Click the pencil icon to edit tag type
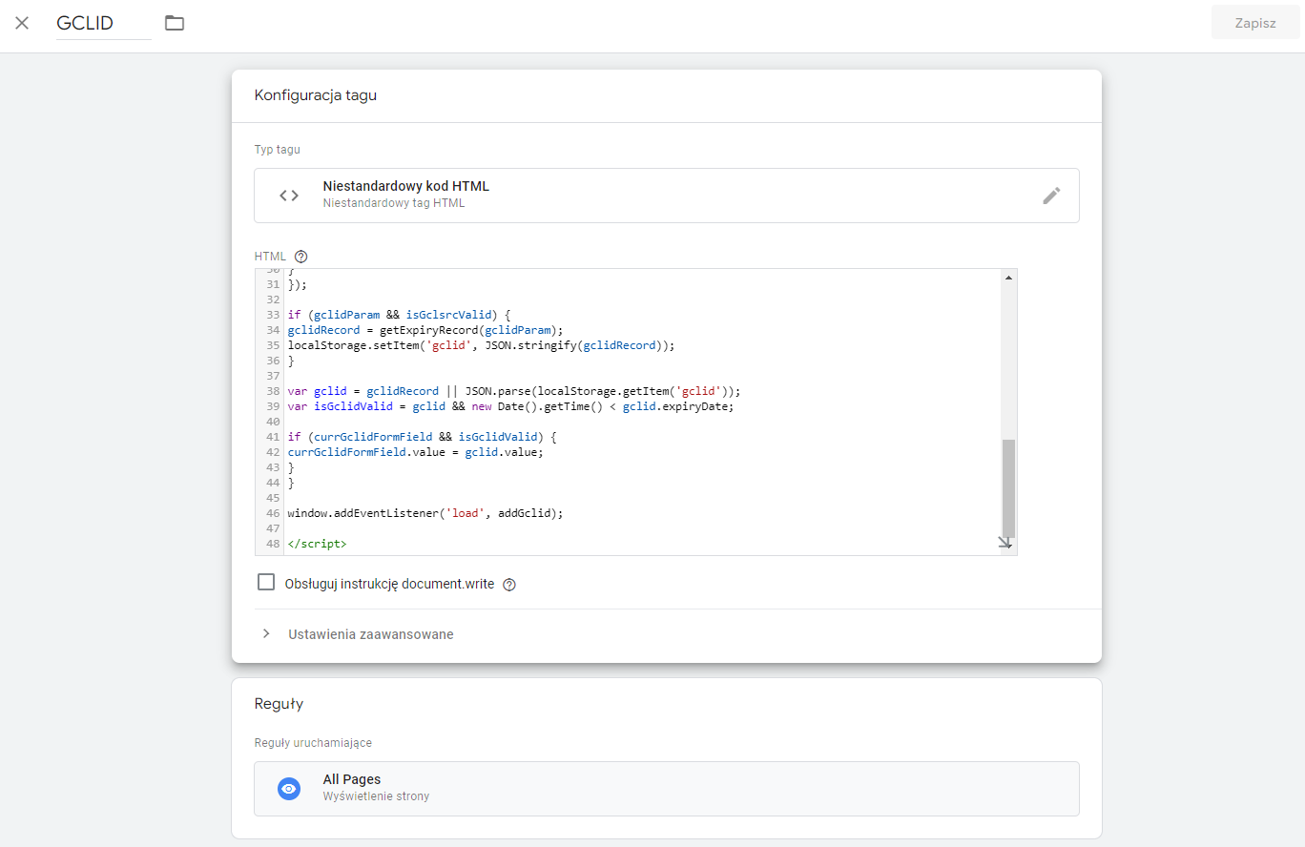The width and height of the screenshot is (1305, 847). click(x=1051, y=196)
